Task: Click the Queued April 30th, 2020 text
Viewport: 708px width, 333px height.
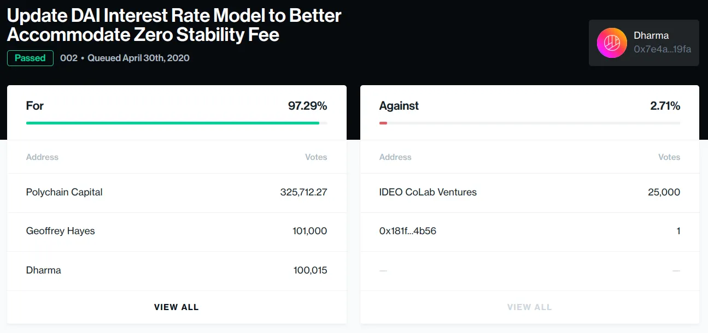Action: (x=138, y=58)
